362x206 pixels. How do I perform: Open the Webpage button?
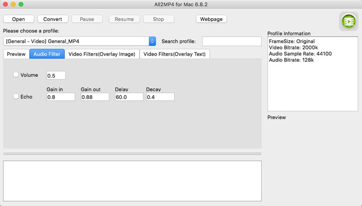(x=211, y=19)
